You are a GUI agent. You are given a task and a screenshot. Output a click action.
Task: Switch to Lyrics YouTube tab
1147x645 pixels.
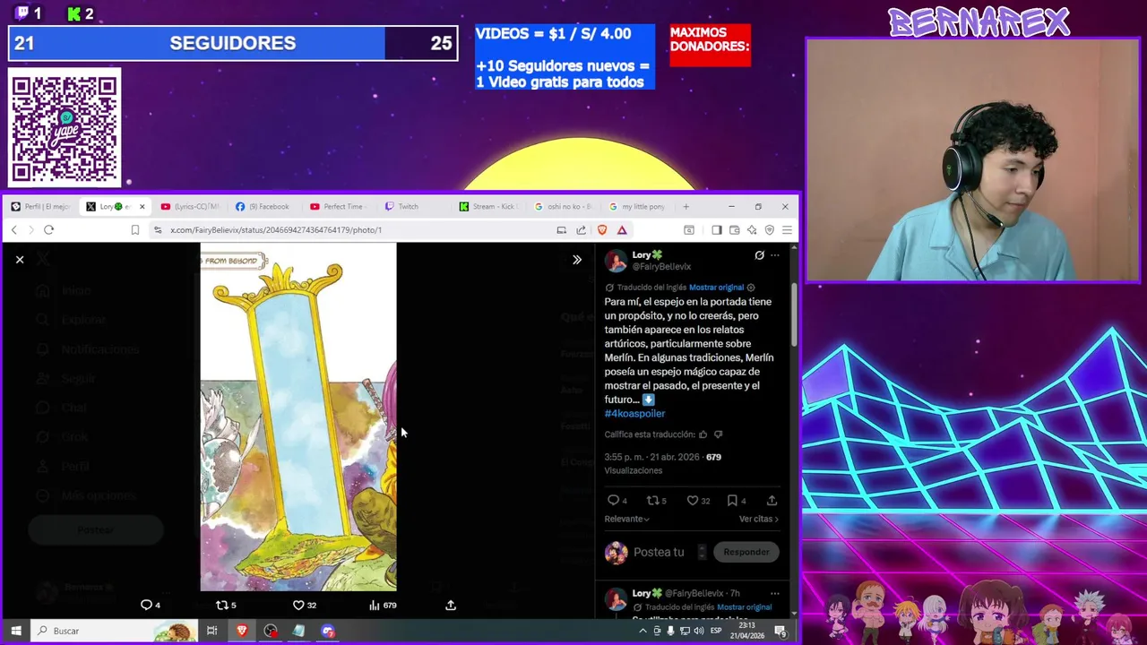coord(189,207)
